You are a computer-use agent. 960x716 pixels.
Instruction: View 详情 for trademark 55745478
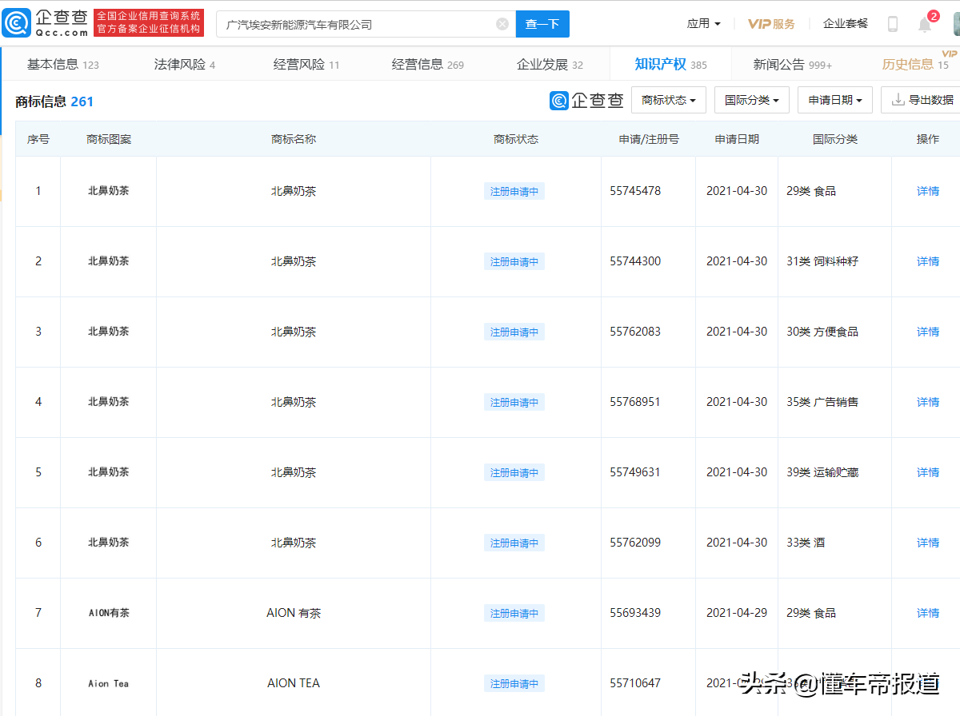(928, 191)
